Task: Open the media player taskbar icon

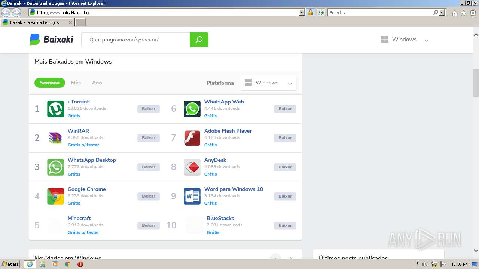Action: point(55,264)
